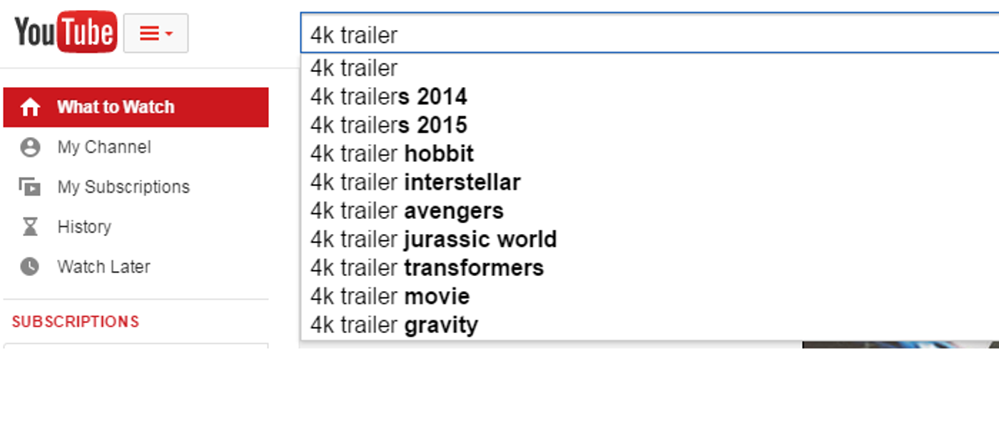Image resolution: width=999 pixels, height=428 pixels.
Task: Select the suggestion '4k trailer interstellar'
Action: tap(414, 182)
